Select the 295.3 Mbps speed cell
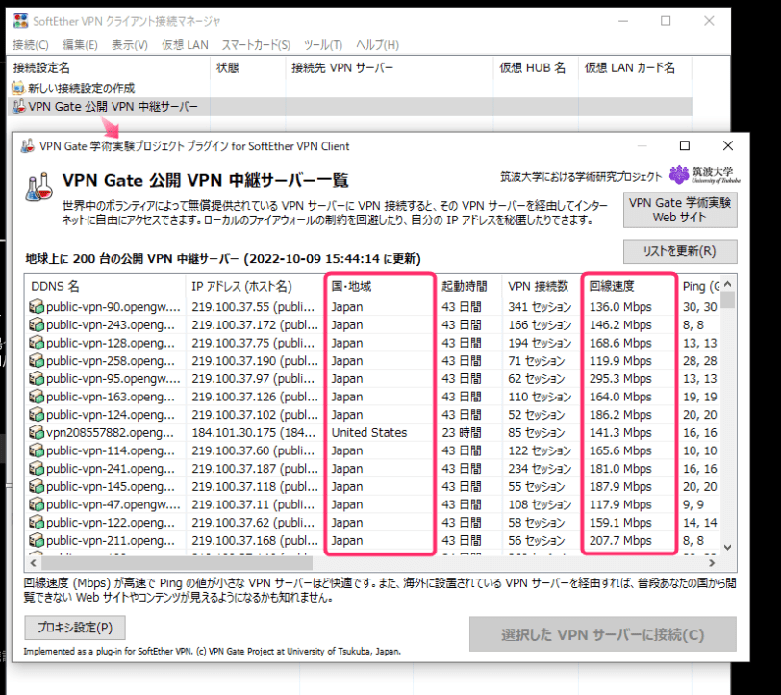Image resolution: width=781 pixels, height=695 pixels. 620,379
